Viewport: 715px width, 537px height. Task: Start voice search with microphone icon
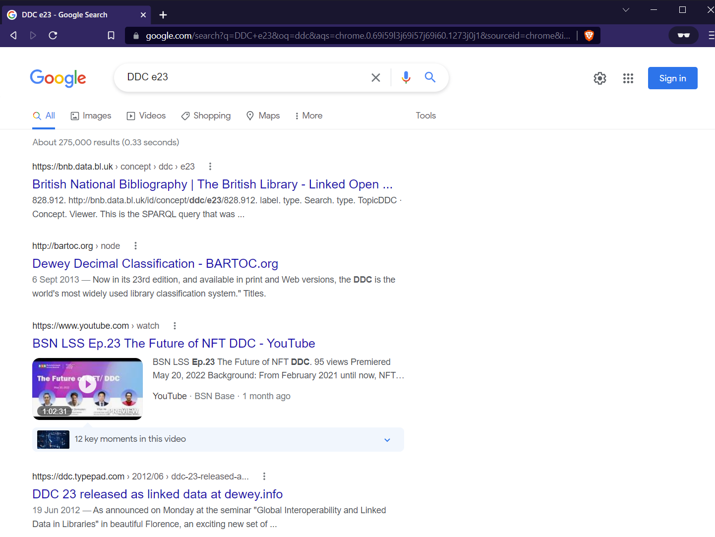(406, 77)
